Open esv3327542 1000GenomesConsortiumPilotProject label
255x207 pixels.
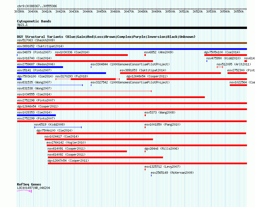click(130, 82)
